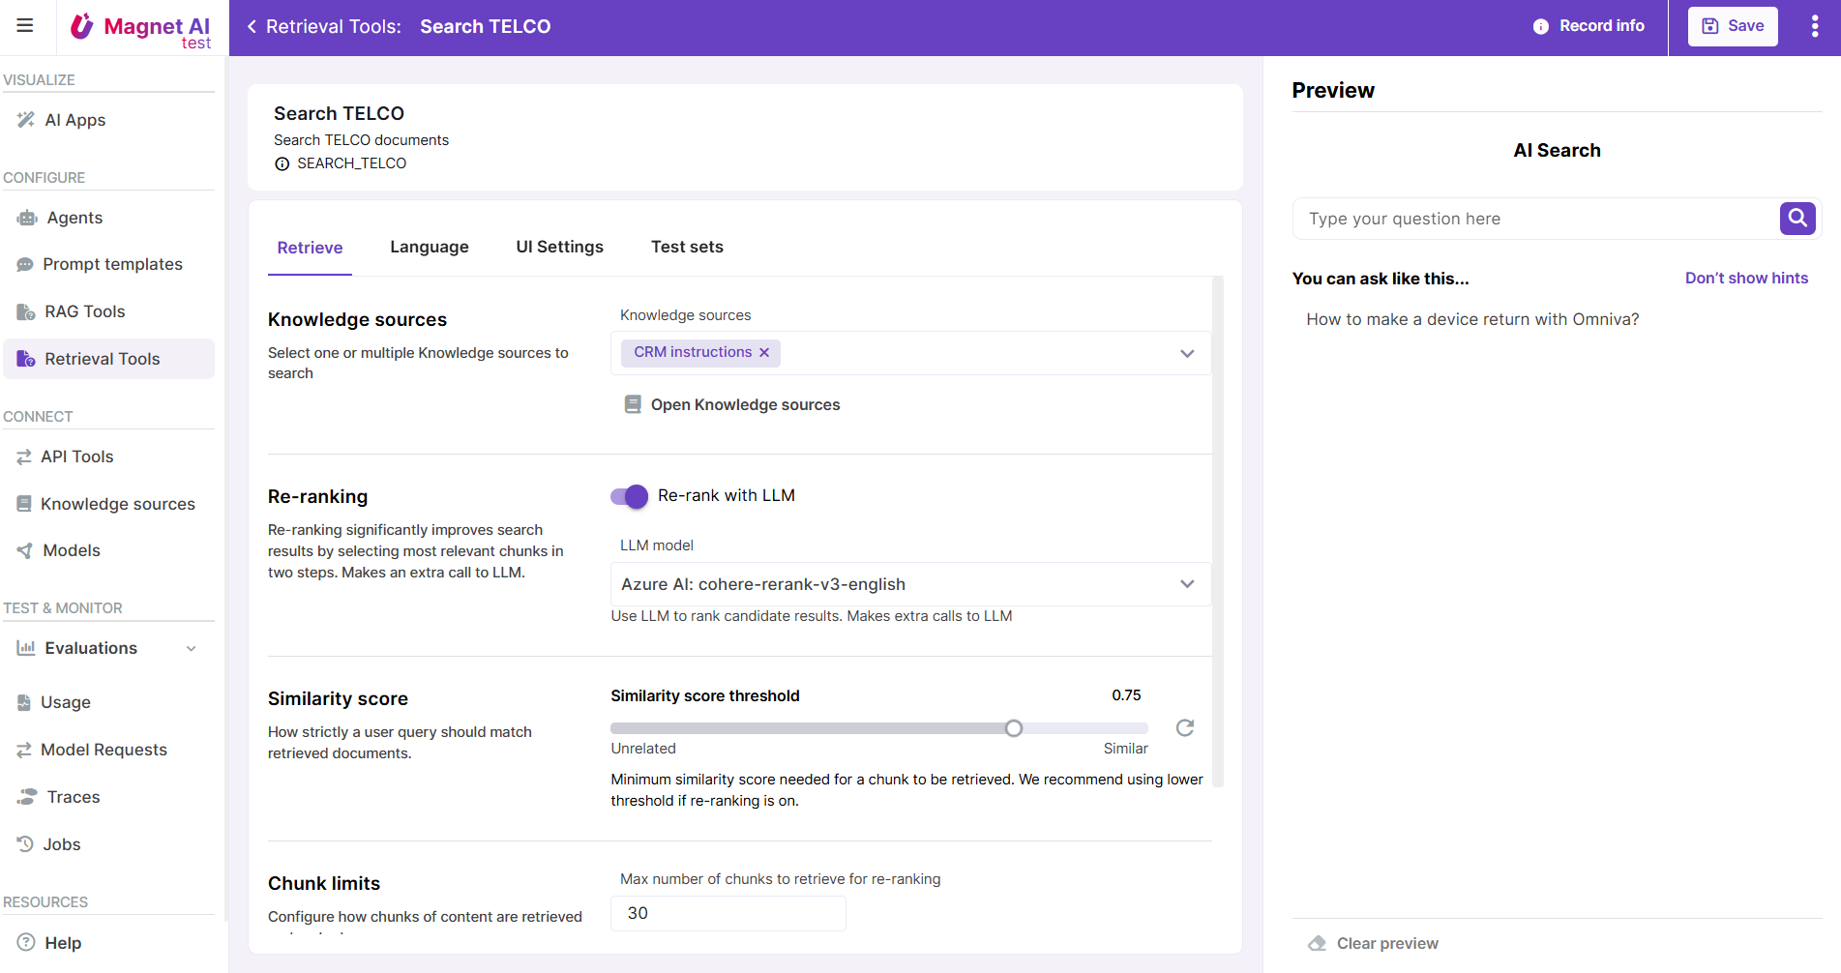Click the Open Knowledge sources link
The width and height of the screenshot is (1841, 973).
744,405
